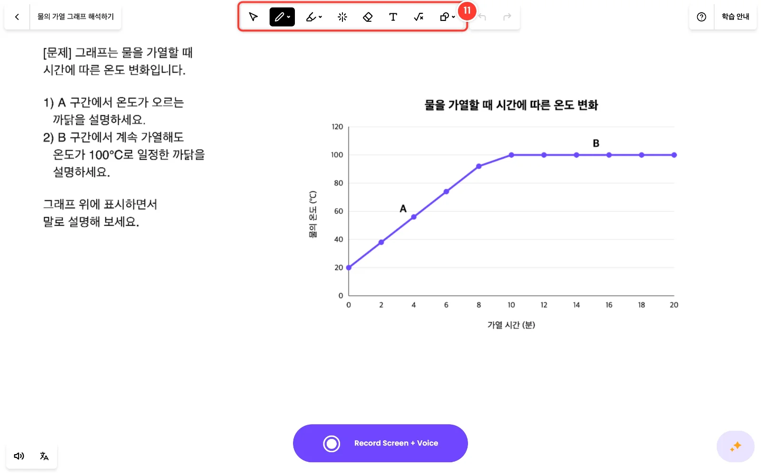
Task: Click the data point at 0 minutes
Action: [x=349, y=267]
